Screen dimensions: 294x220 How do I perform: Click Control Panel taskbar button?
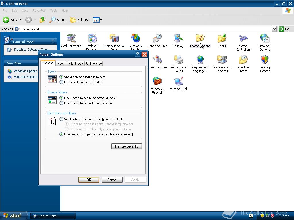coord(53,216)
